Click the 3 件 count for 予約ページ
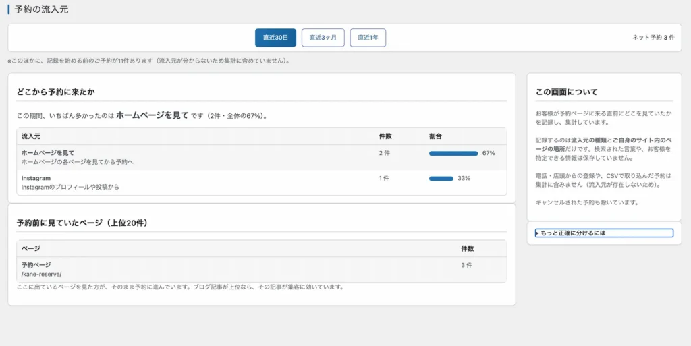The image size is (691, 346). point(467,265)
